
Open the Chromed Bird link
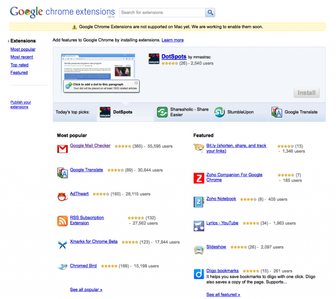83,266
